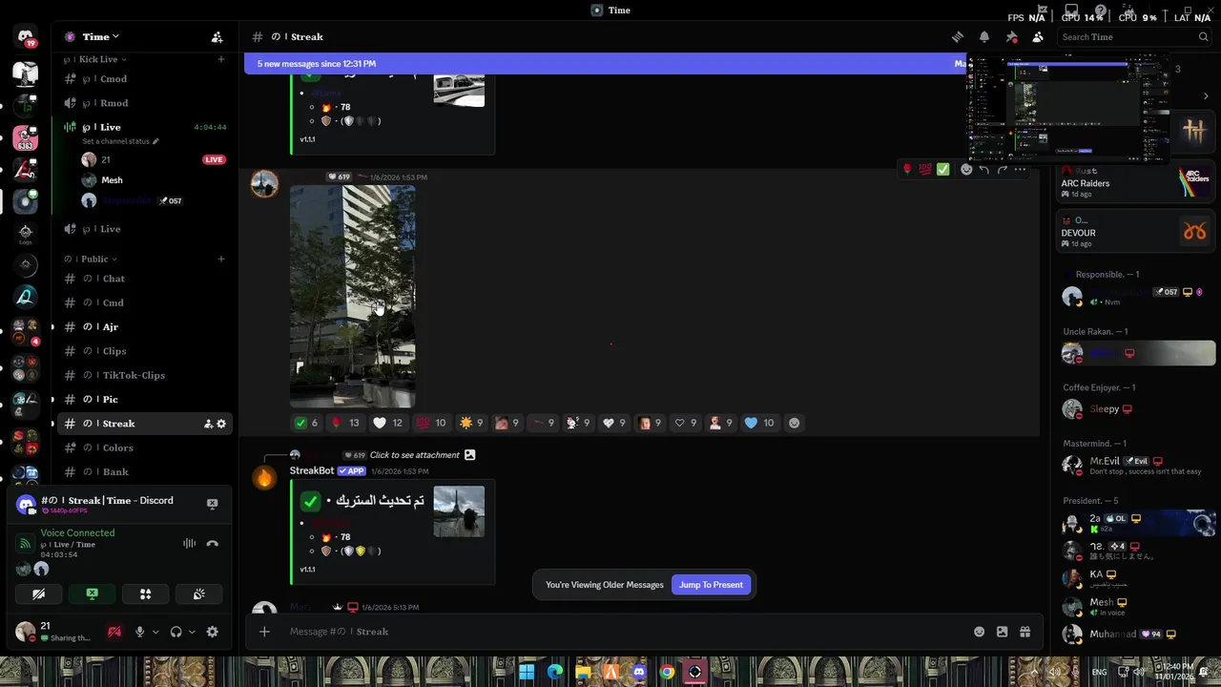Open the Pic channel

pos(143,399)
